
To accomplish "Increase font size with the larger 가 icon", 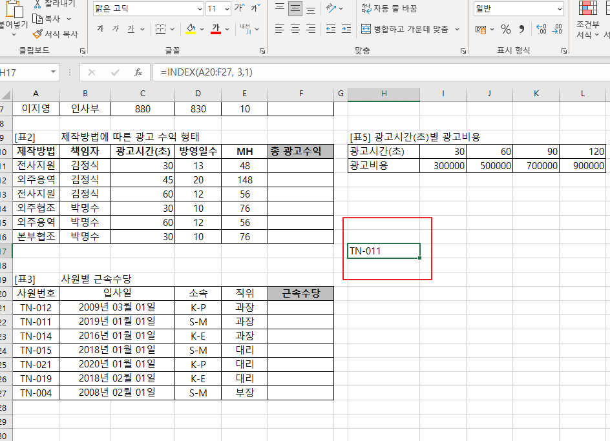I will [240, 8].
